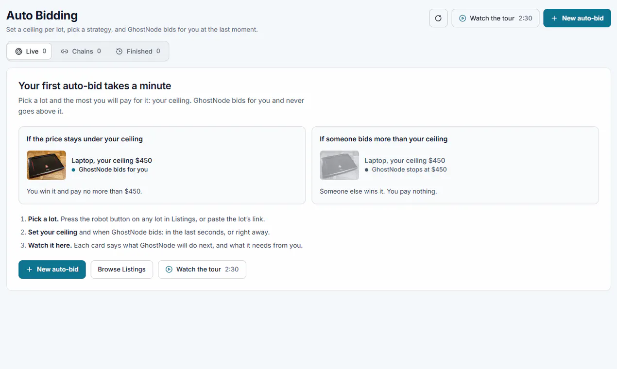Click New auto-bid below the steps list
The image size is (617, 369).
[52, 269]
